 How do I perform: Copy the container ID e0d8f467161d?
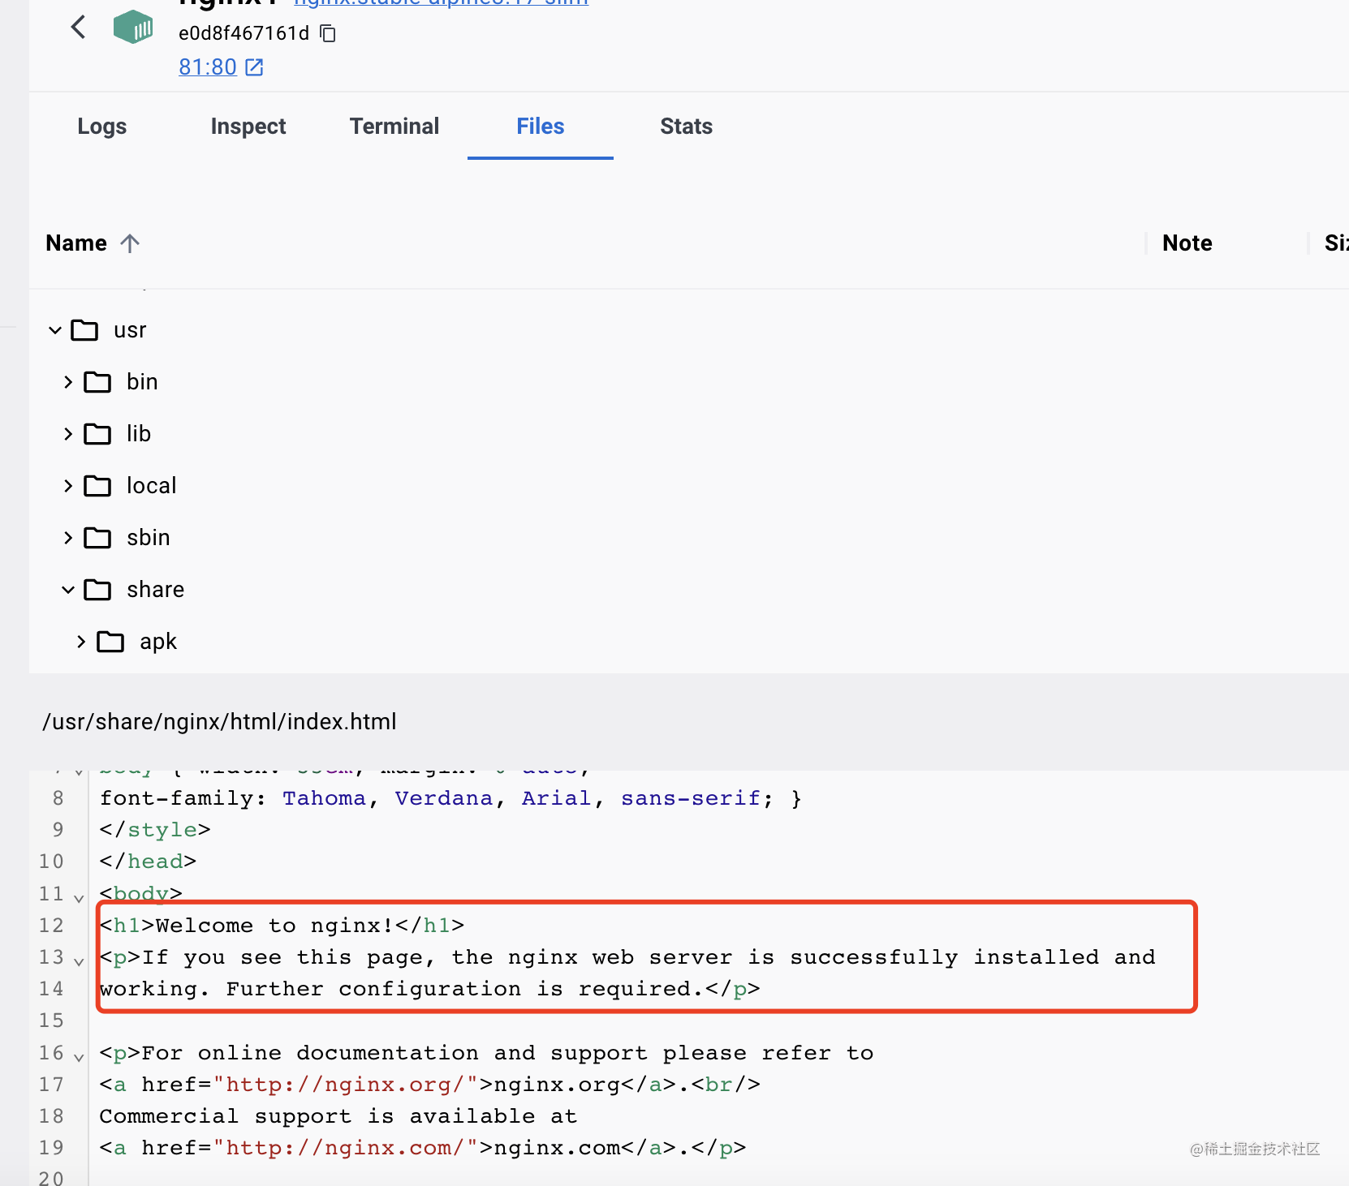[328, 33]
